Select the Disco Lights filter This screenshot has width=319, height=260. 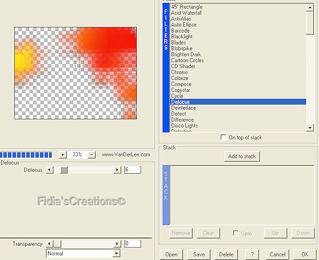pyautogui.click(x=185, y=126)
